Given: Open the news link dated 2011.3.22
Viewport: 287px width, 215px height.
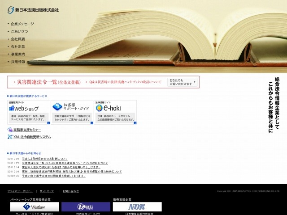Looking at the screenshot, I should point(65,163).
